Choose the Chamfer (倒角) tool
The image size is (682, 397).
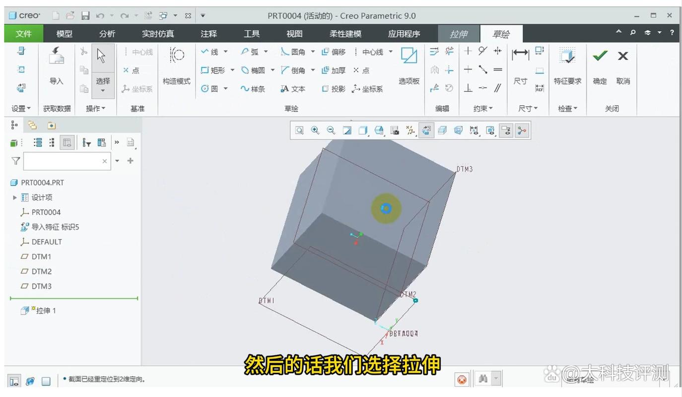tap(293, 70)
